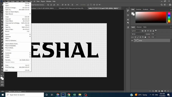
Task: Filter for shape layers icon
Action: pos(150,31)
